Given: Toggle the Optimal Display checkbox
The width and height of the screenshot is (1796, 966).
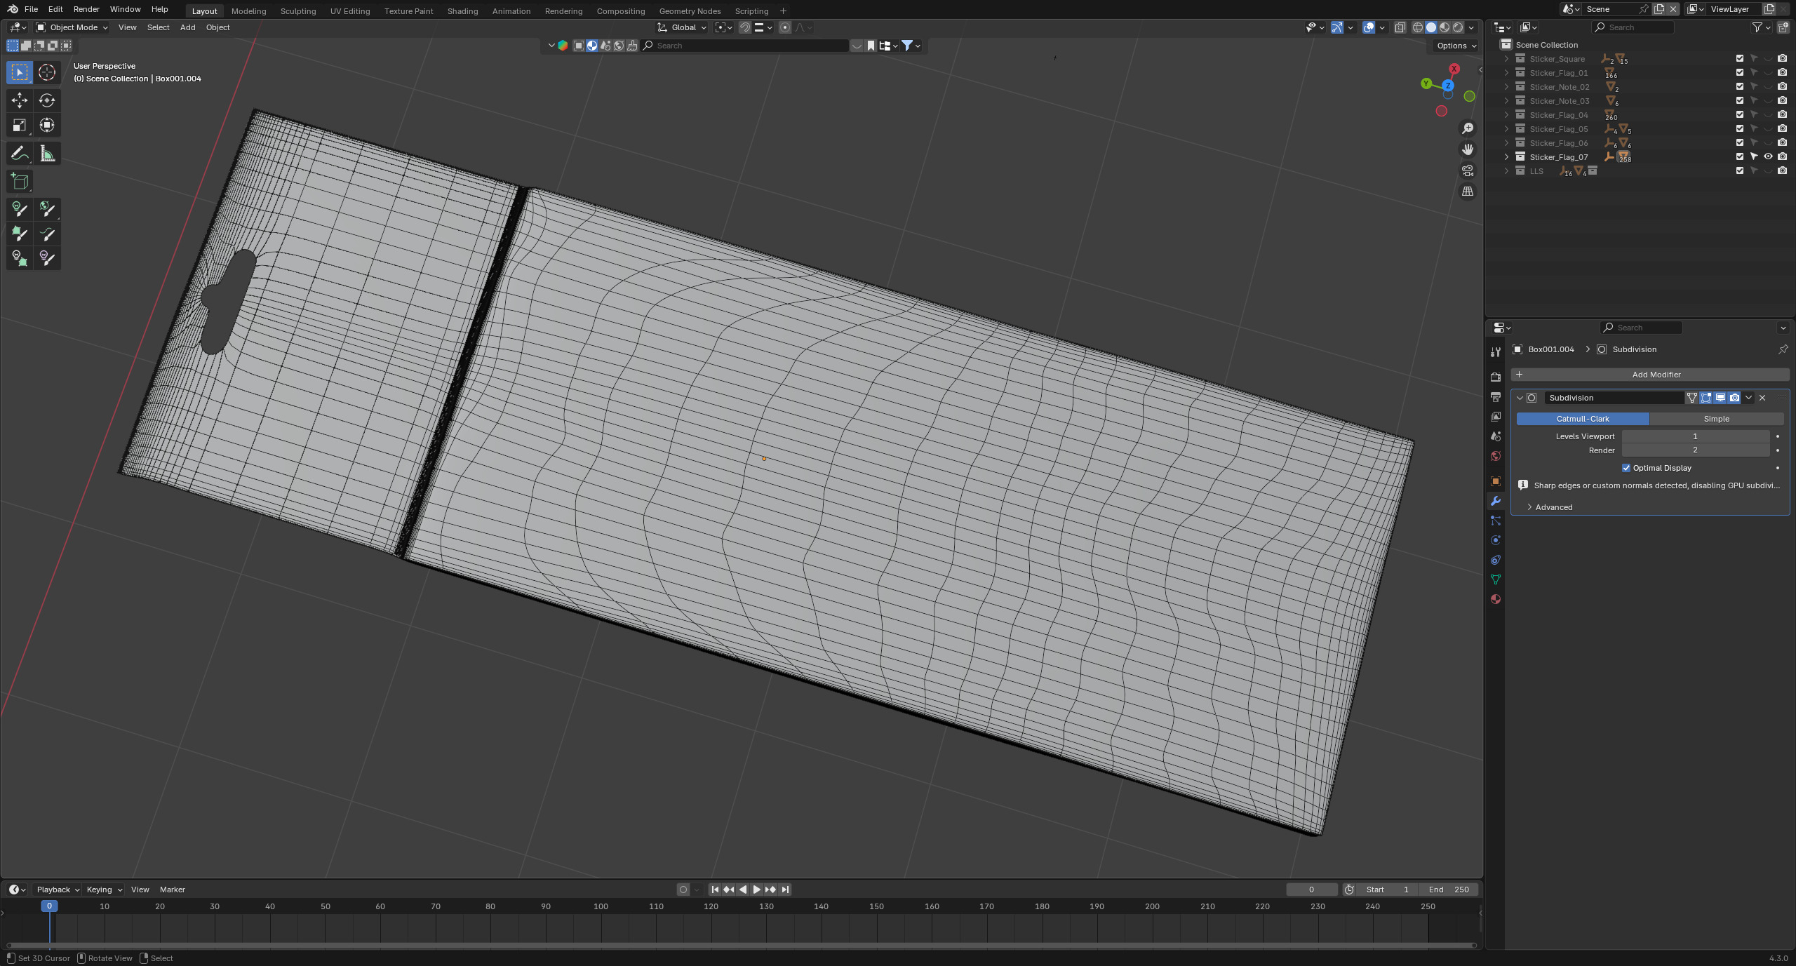Looking at the screenshot, I should (1626, 468).
